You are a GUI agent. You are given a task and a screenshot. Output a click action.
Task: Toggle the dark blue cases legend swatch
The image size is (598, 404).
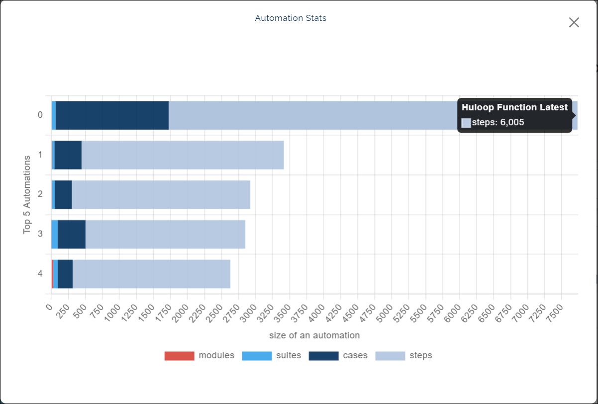click(323, 356)
